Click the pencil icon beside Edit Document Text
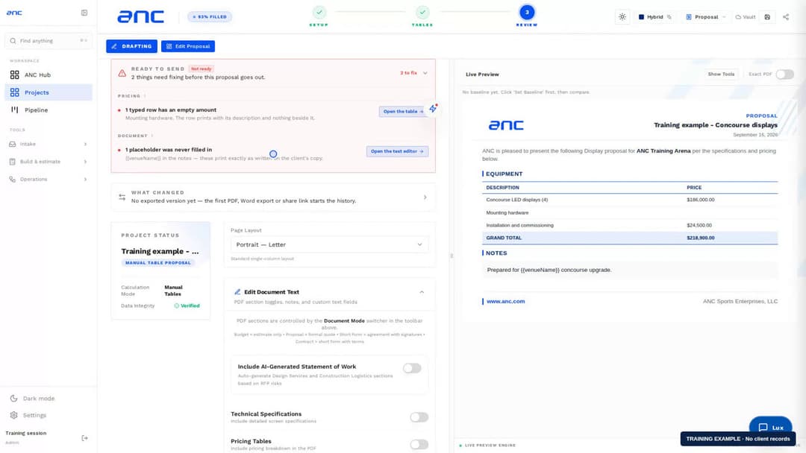Screen dimensions: 806x453 coord(237,292)
